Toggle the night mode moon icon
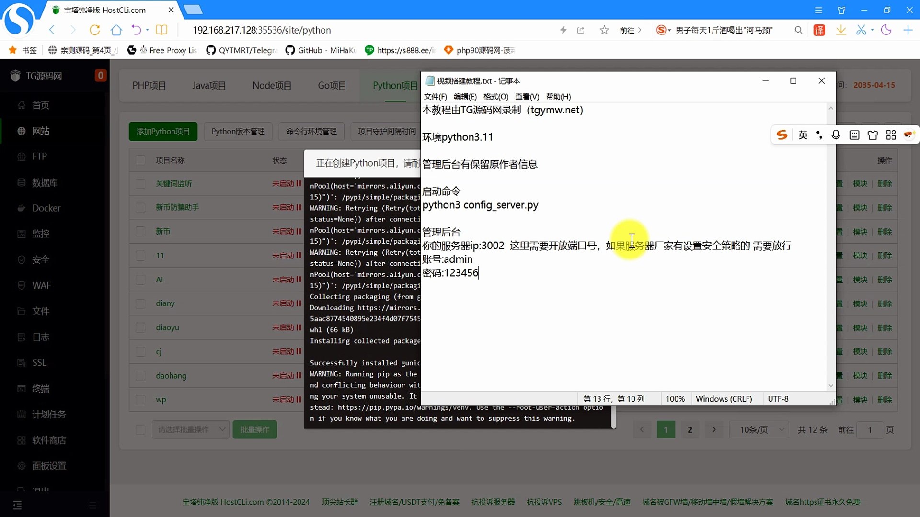 pyautogui.click(x=886, y=30)
